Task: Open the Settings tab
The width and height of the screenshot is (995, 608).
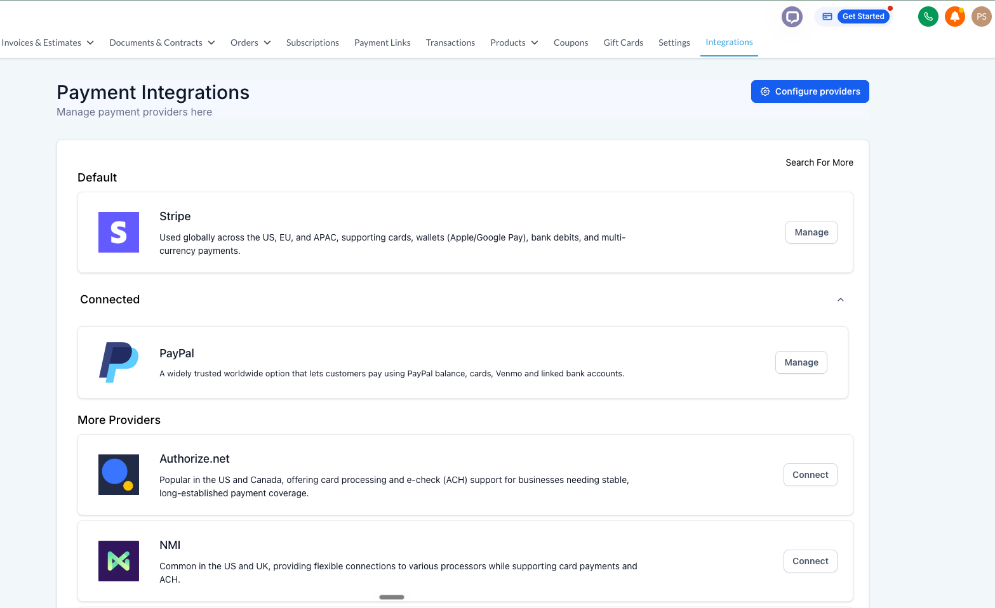Action: 674,43
